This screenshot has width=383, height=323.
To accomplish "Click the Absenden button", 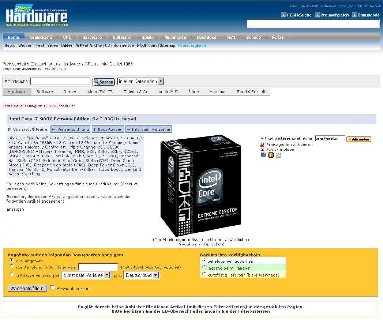I will coord(359,139).
